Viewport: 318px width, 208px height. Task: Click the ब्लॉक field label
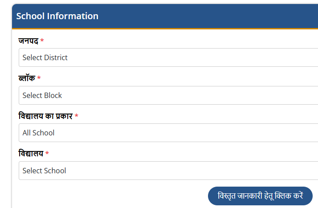click(x=26, y=78)
